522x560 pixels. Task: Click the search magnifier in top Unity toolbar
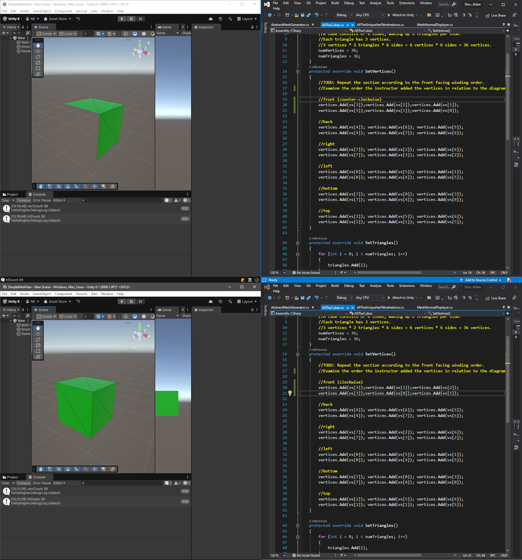(230, 19)
